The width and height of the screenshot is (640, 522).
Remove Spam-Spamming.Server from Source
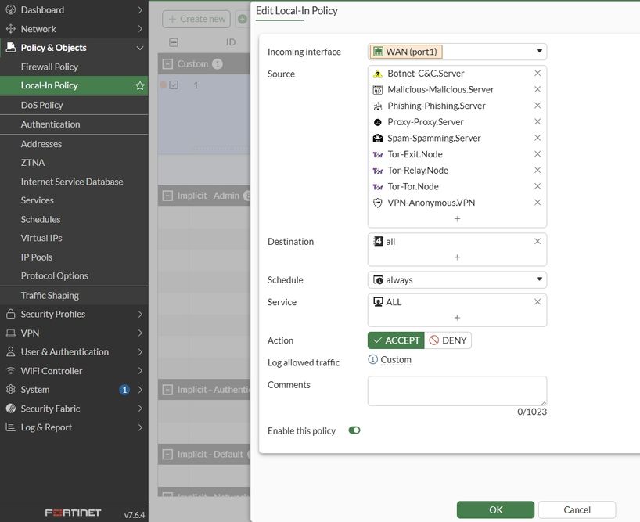pos(538,138)
